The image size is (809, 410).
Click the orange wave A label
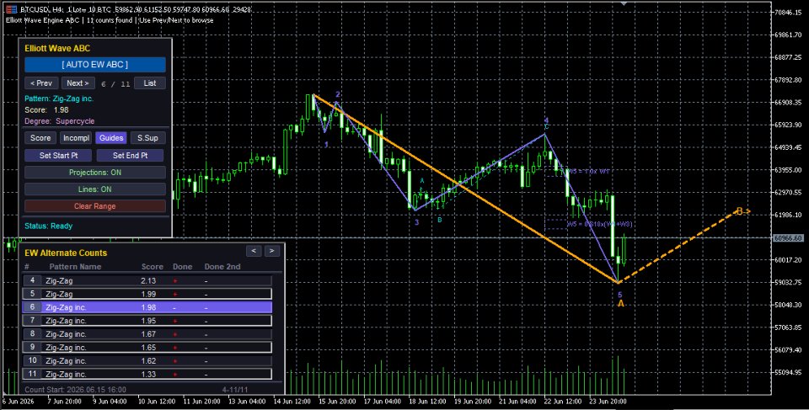click(x=621, y=304)
